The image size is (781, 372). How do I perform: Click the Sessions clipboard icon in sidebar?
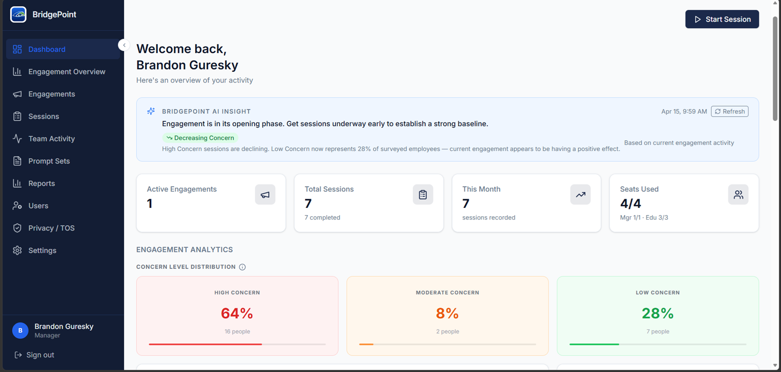click(17, 116)
